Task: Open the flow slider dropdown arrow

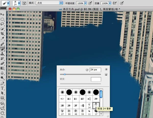Action: 110,3
